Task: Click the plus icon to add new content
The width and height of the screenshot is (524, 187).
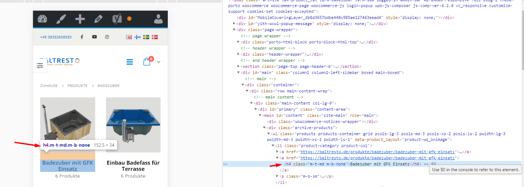Action: (x=80, y=19)
